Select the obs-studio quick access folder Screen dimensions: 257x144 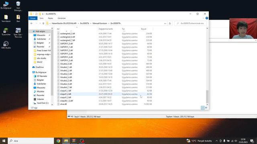tap(40, 58)
